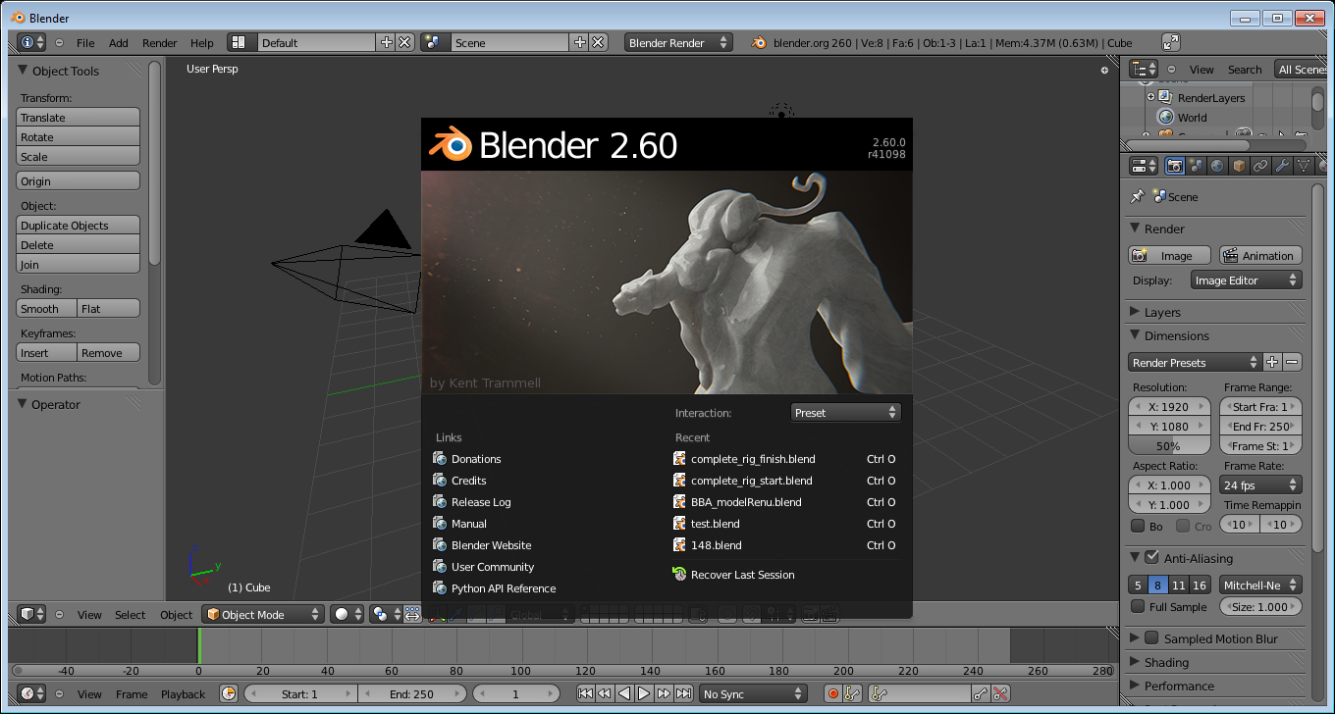Enable the Full Sample checkbox
The image size is (1335, 714).
pyautogui.click(x=1138, y=606)
